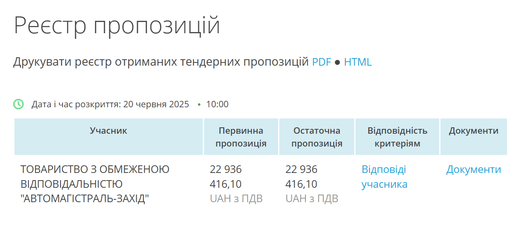Click the primary proposal amount 22 936 416,10
The image size is (515, 241).
coord(226,177)
